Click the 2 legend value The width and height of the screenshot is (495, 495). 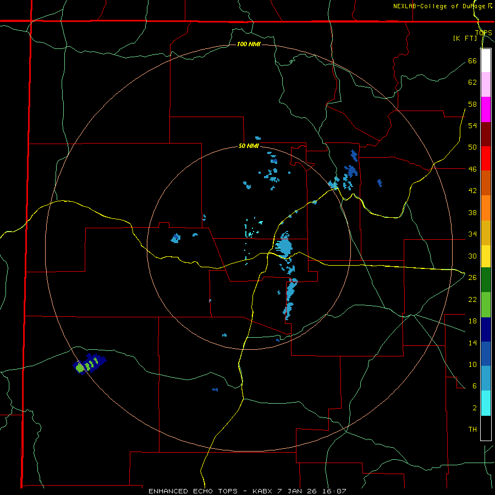click(x=474, y=408)
